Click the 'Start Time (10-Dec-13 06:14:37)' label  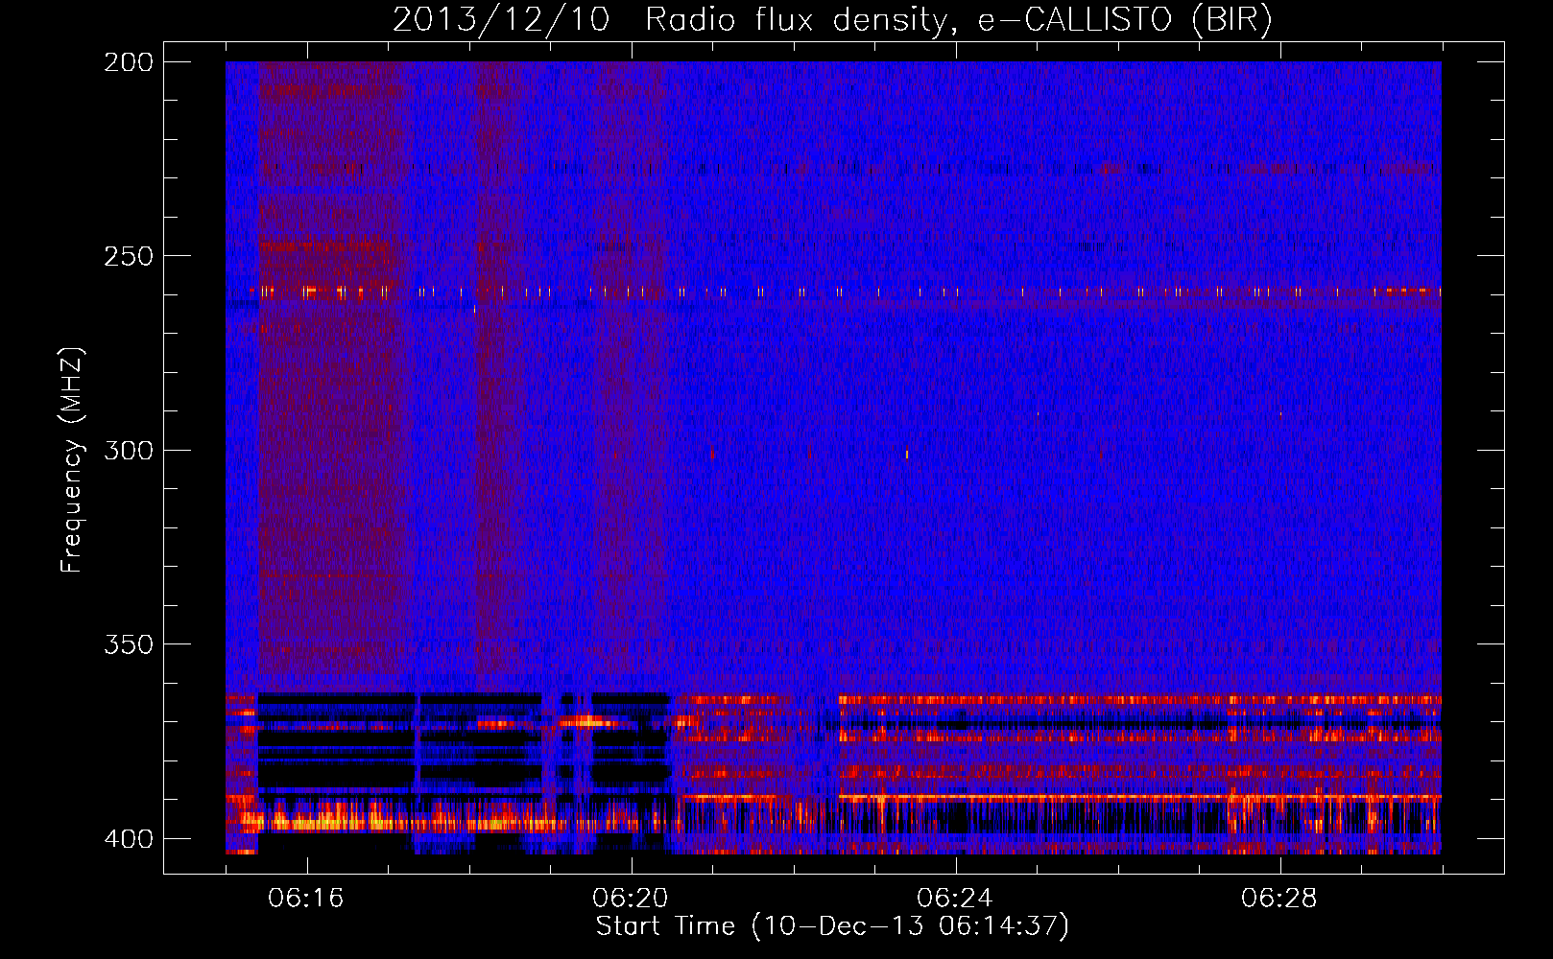pyautogui.click(x=832, y=926)
